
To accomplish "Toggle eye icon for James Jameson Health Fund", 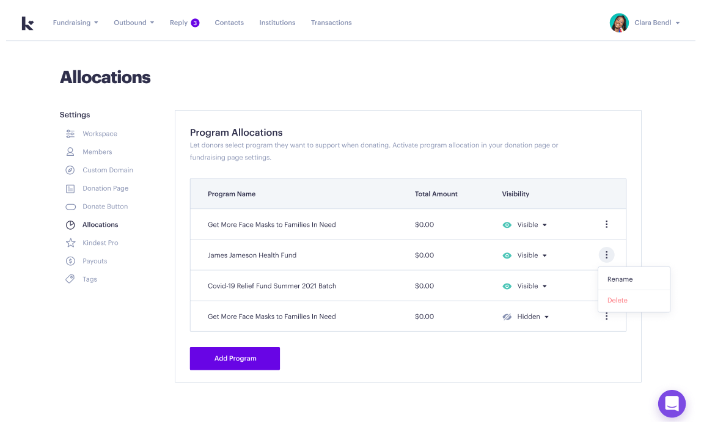I will click(507, 255).
